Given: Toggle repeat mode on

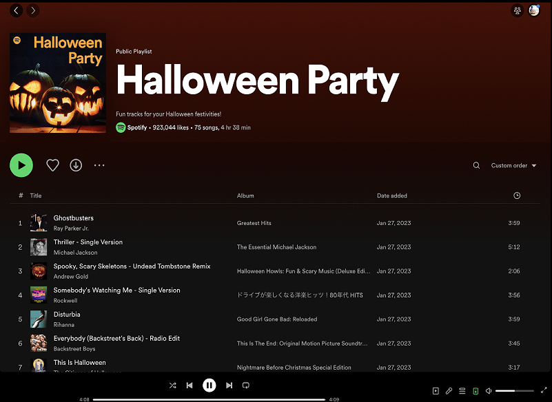Looking at the screenshot, I should 246,385.
